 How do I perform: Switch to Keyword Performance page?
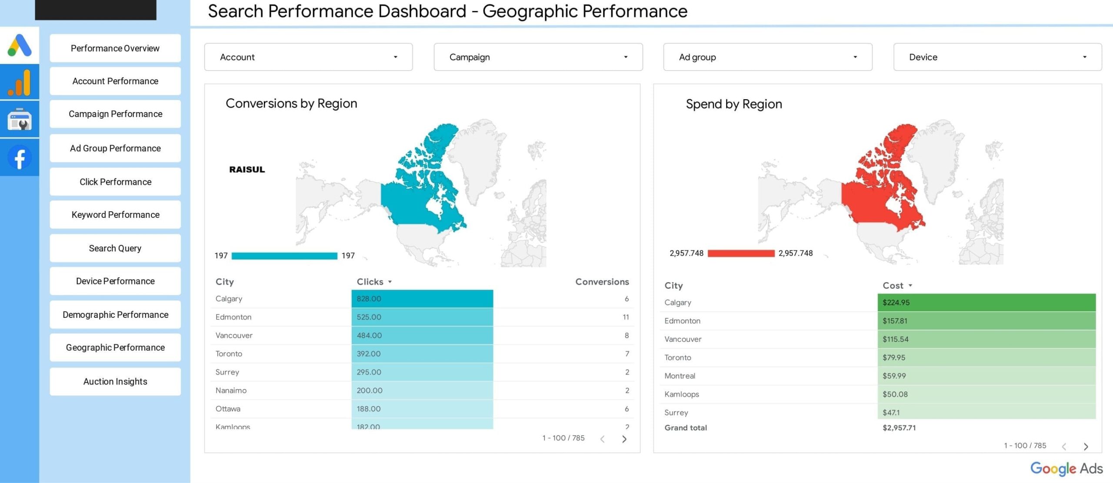[x=115, y=215]
